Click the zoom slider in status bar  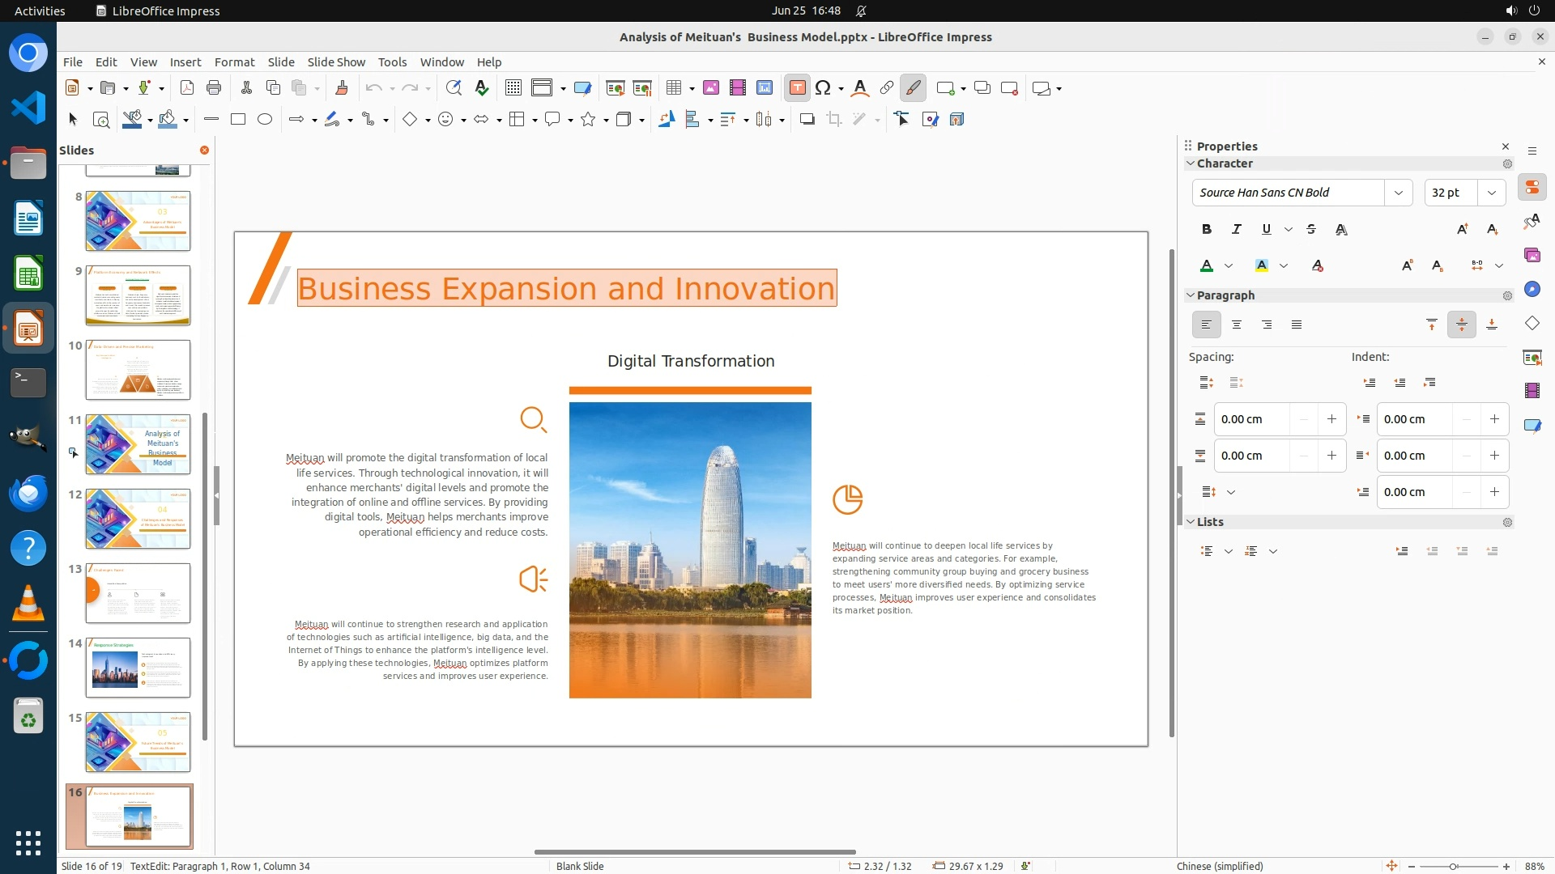tap(1454, 866)
